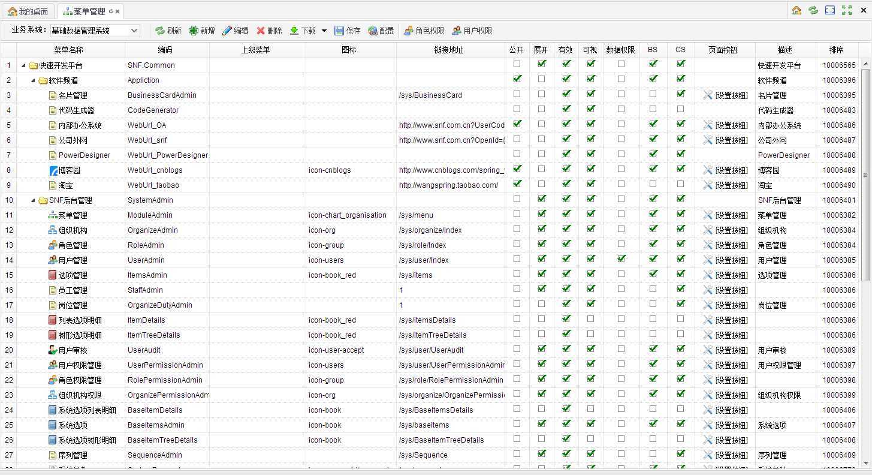Click the vertical scrollbar thumb of the grid
The width and height of the screenshot is (872, 475).
click(x=865, y=174)
